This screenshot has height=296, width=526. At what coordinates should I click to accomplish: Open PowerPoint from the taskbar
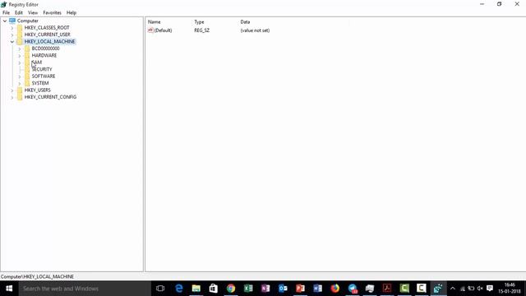point(300,289)
